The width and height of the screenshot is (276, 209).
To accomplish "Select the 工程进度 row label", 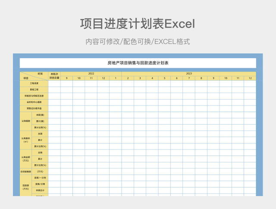I will 34,83.
